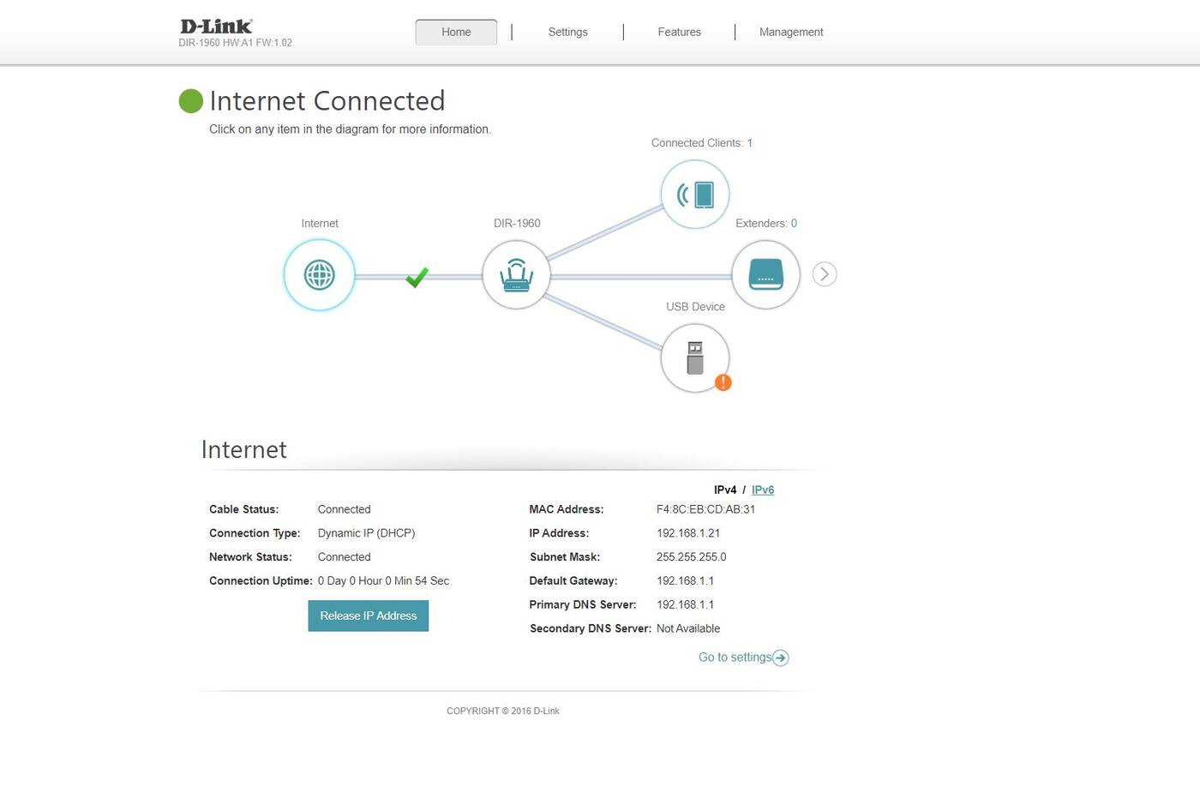Open the Settings menu
Viewport: 1200px width, 811px height.
pyautogui.click(x=567, y=32)
